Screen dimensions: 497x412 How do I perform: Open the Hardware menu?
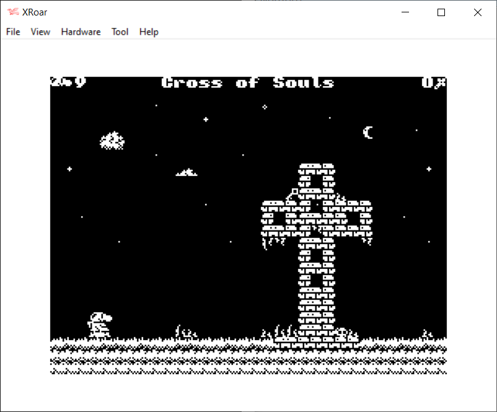click(81, 32)
